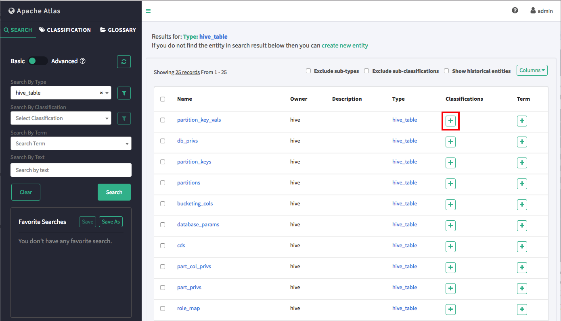Check Show historical entities option

446,71
